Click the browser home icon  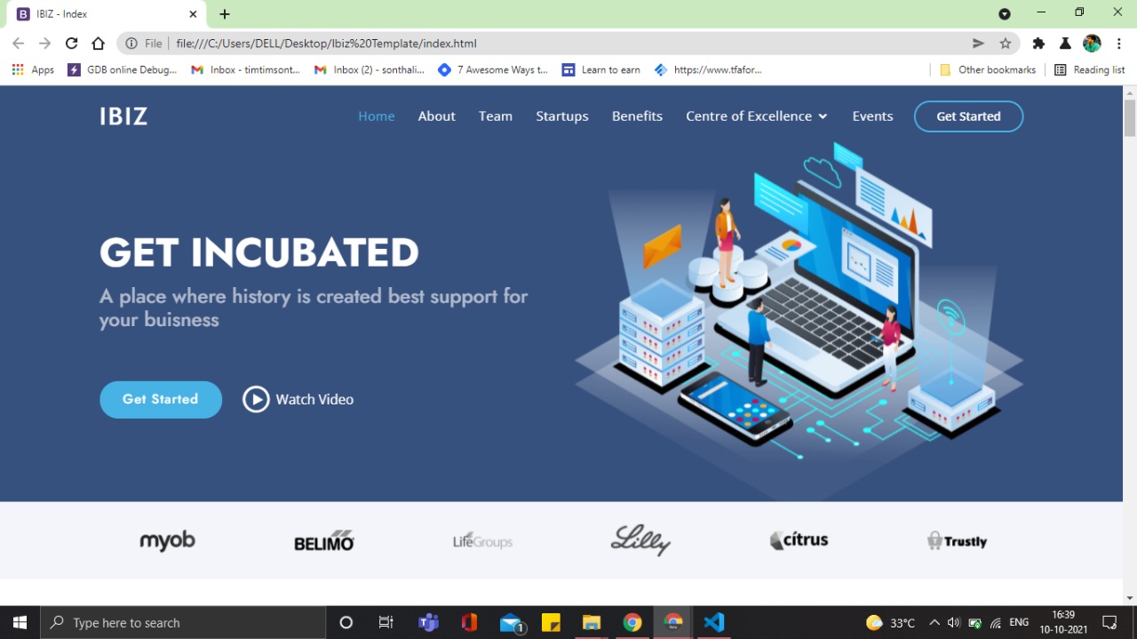click(98, 43)
